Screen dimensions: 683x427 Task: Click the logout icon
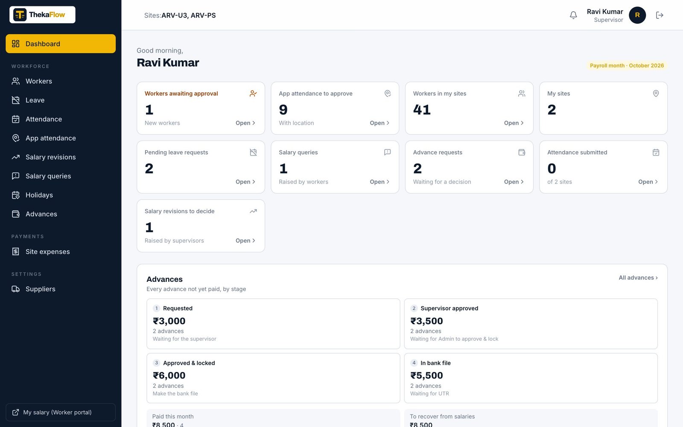(x=660, y=15)
